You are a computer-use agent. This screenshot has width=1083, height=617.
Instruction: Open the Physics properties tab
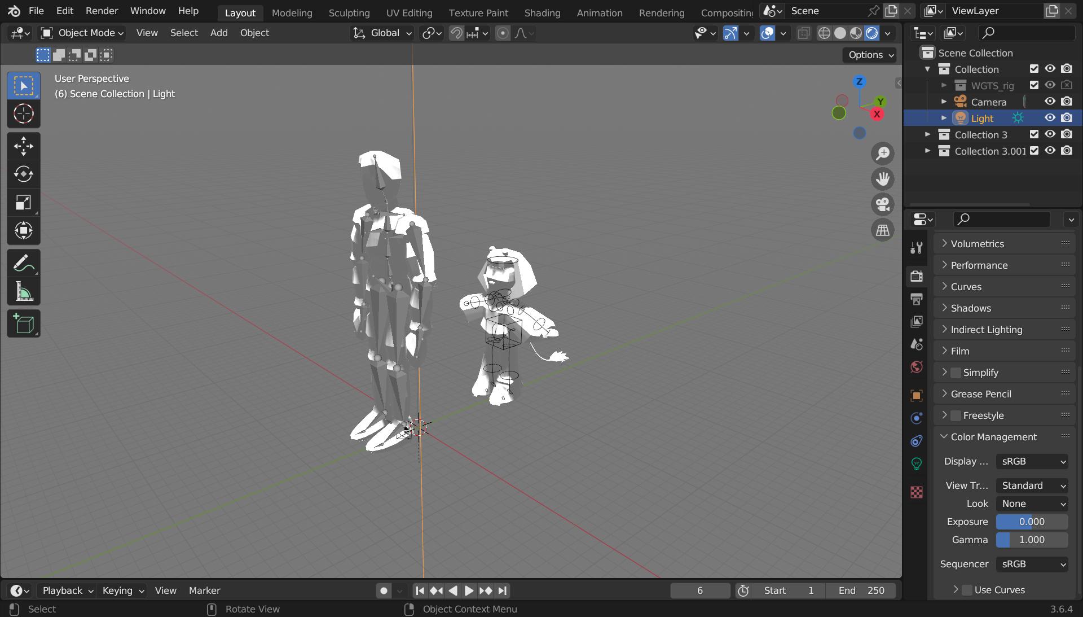tap(917, 418)
